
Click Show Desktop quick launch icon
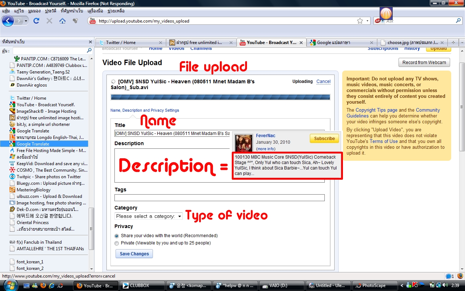click(x=27, y=286)
